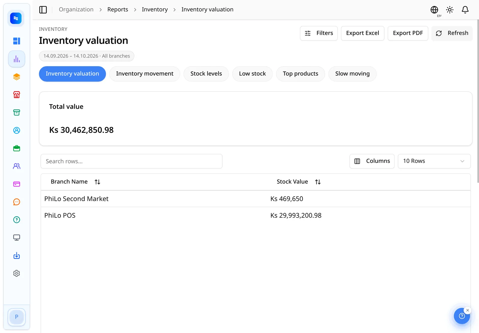
Task: Open the green archive box icon
Action: click(17, 113)
